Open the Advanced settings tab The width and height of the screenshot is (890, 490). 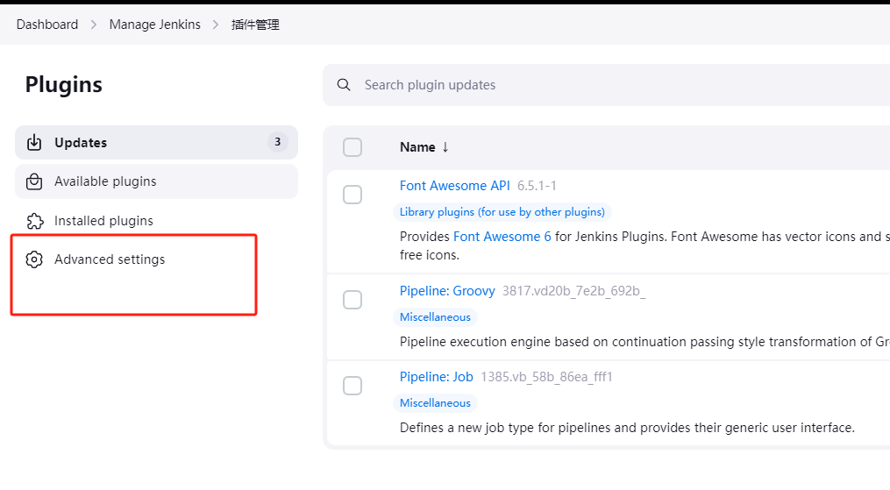(157, 259)
